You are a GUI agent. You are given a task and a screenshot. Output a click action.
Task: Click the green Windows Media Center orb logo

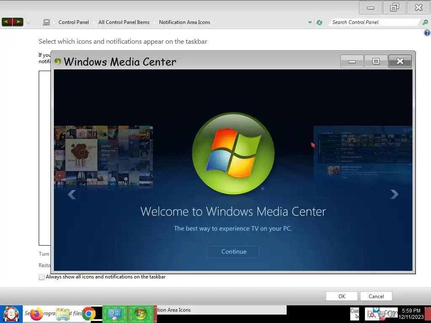tap(233, 153)
